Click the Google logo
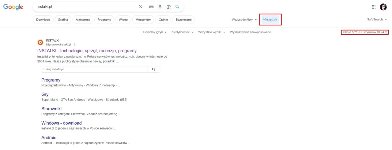The image size is (392, 150). tap(13, 7)
